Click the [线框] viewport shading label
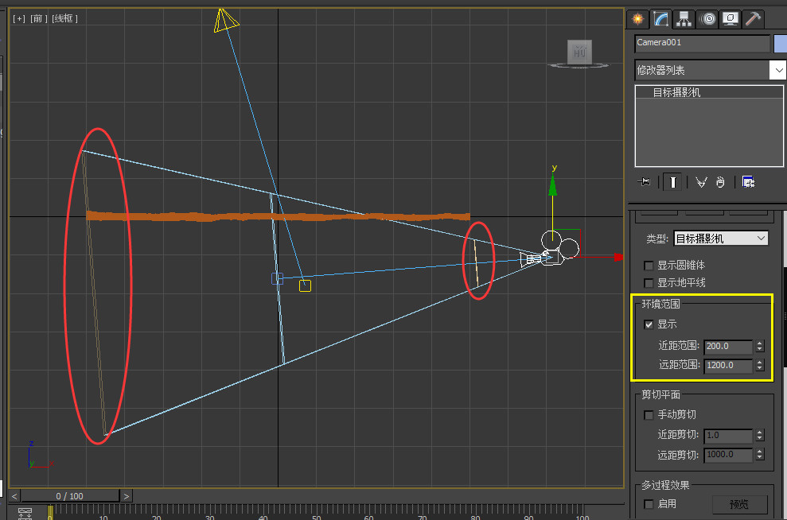Viewport: 787px width, 520px height. click(65, 18)
